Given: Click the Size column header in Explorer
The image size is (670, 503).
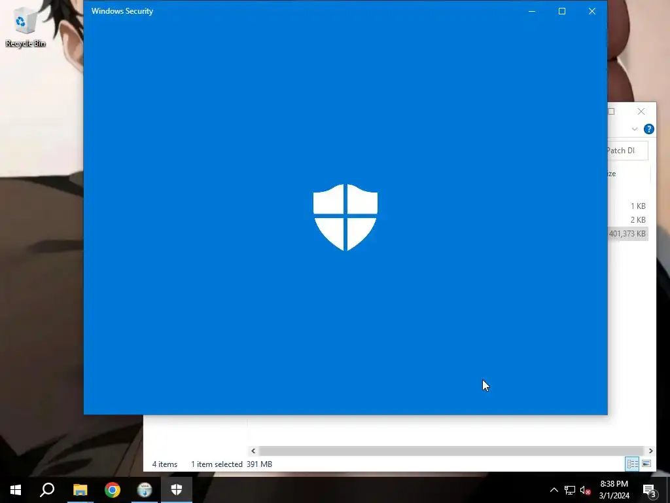Looking at the screenshot, I should point(629,174).
